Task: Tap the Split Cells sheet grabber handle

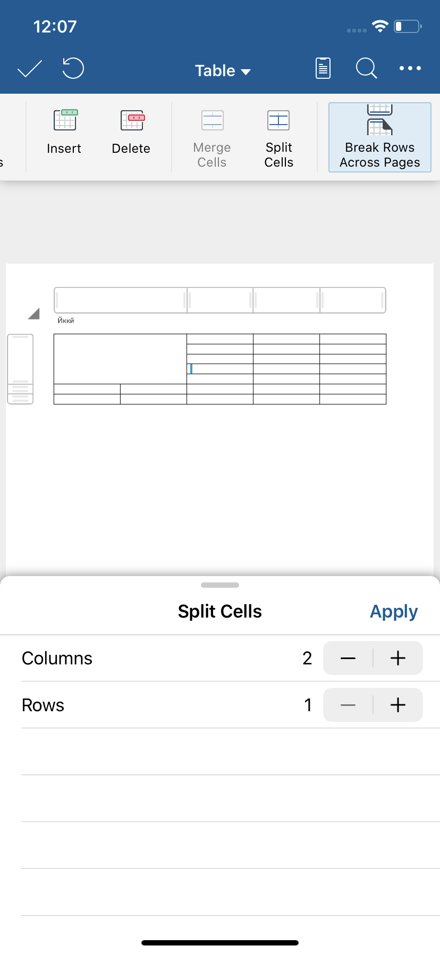Action: tap(220, 585)
